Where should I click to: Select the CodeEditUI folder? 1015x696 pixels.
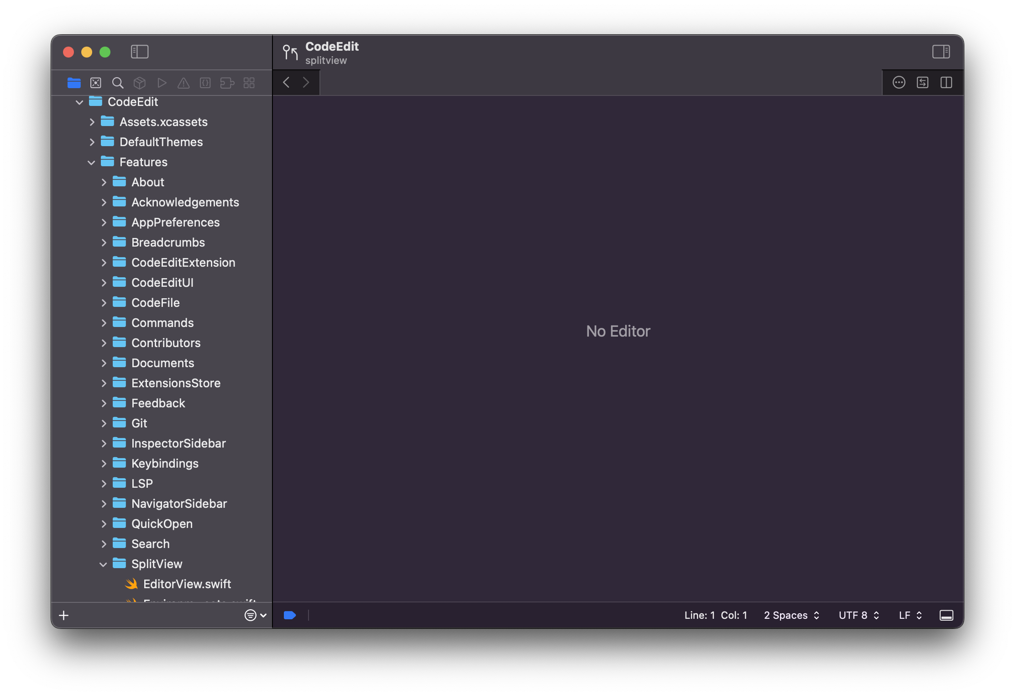[162, 283]
